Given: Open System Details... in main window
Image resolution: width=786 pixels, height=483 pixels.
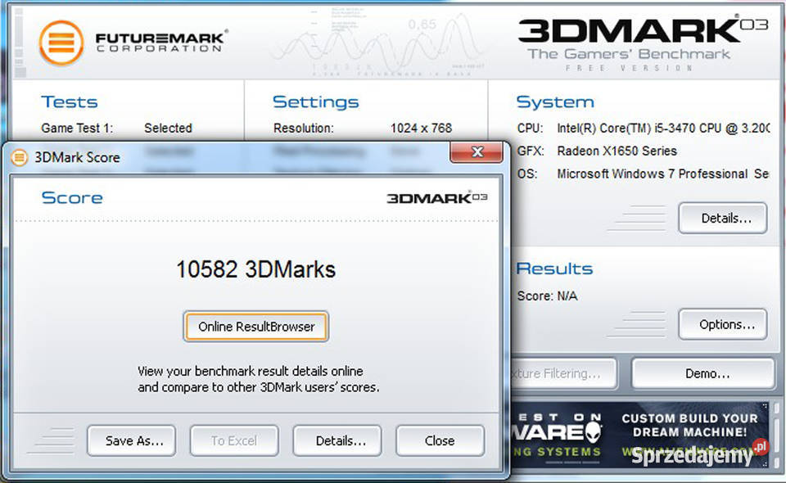Looking at the screenshot, I should tap(723, 218).
